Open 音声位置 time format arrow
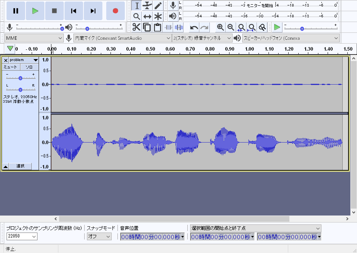The height and width of the screenshot is (253, 357). point(183,237)
